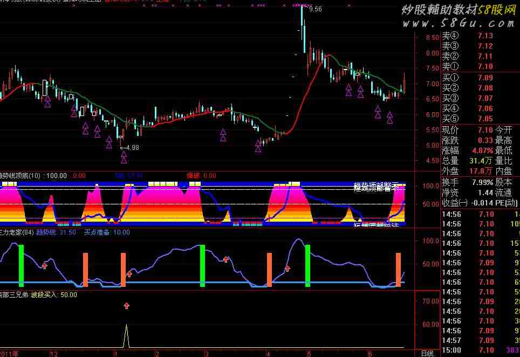The height and width of the screenshot is (357, 520).
Task: Click the 4.98 low price label
Action: tap(132, 147)
